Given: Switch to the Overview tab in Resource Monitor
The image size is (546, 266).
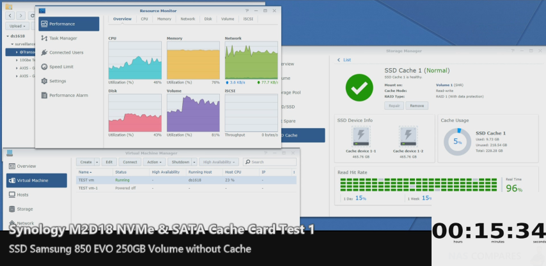Looking at the screenshot, I should [x=122, y=19].
